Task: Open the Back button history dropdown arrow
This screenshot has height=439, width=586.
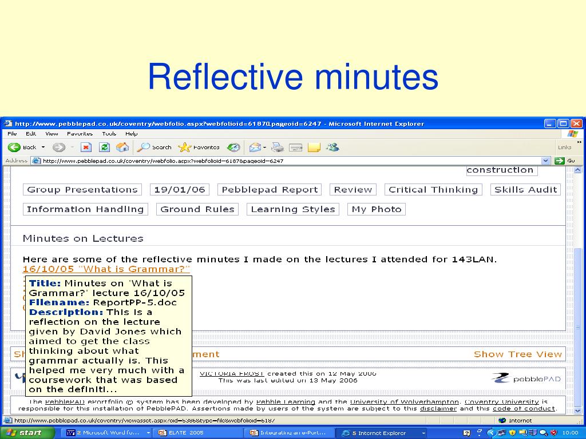Action: click(x=43, y=147)
